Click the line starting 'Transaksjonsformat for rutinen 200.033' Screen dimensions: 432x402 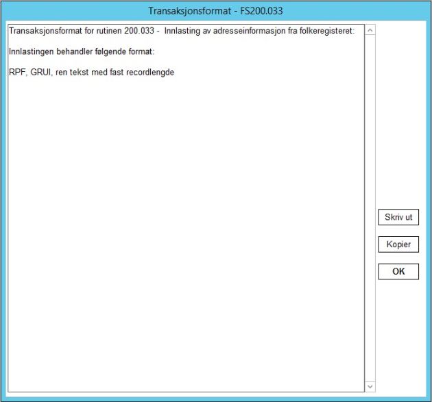coord(182,31)
